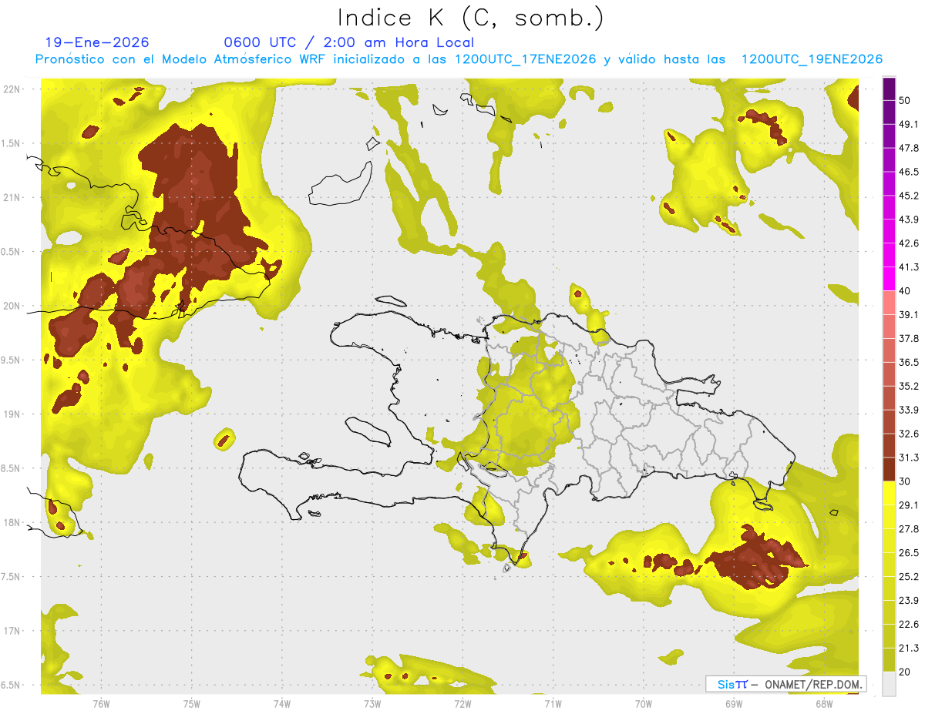The height and width of the screenshot is (714, 925).
Task: Click the color scale value 20
Action: 905,672
